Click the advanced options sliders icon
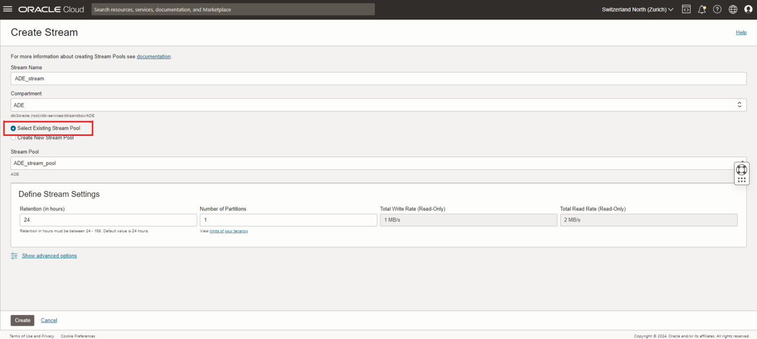The image size is (757, 339). coord(14,256)
